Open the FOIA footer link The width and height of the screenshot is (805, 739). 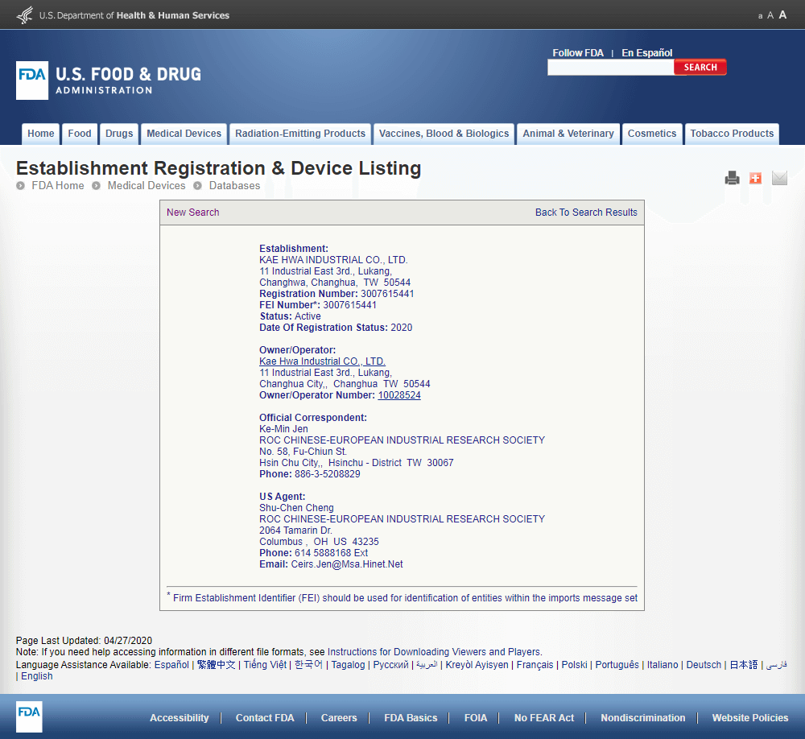tap(476, 718)
